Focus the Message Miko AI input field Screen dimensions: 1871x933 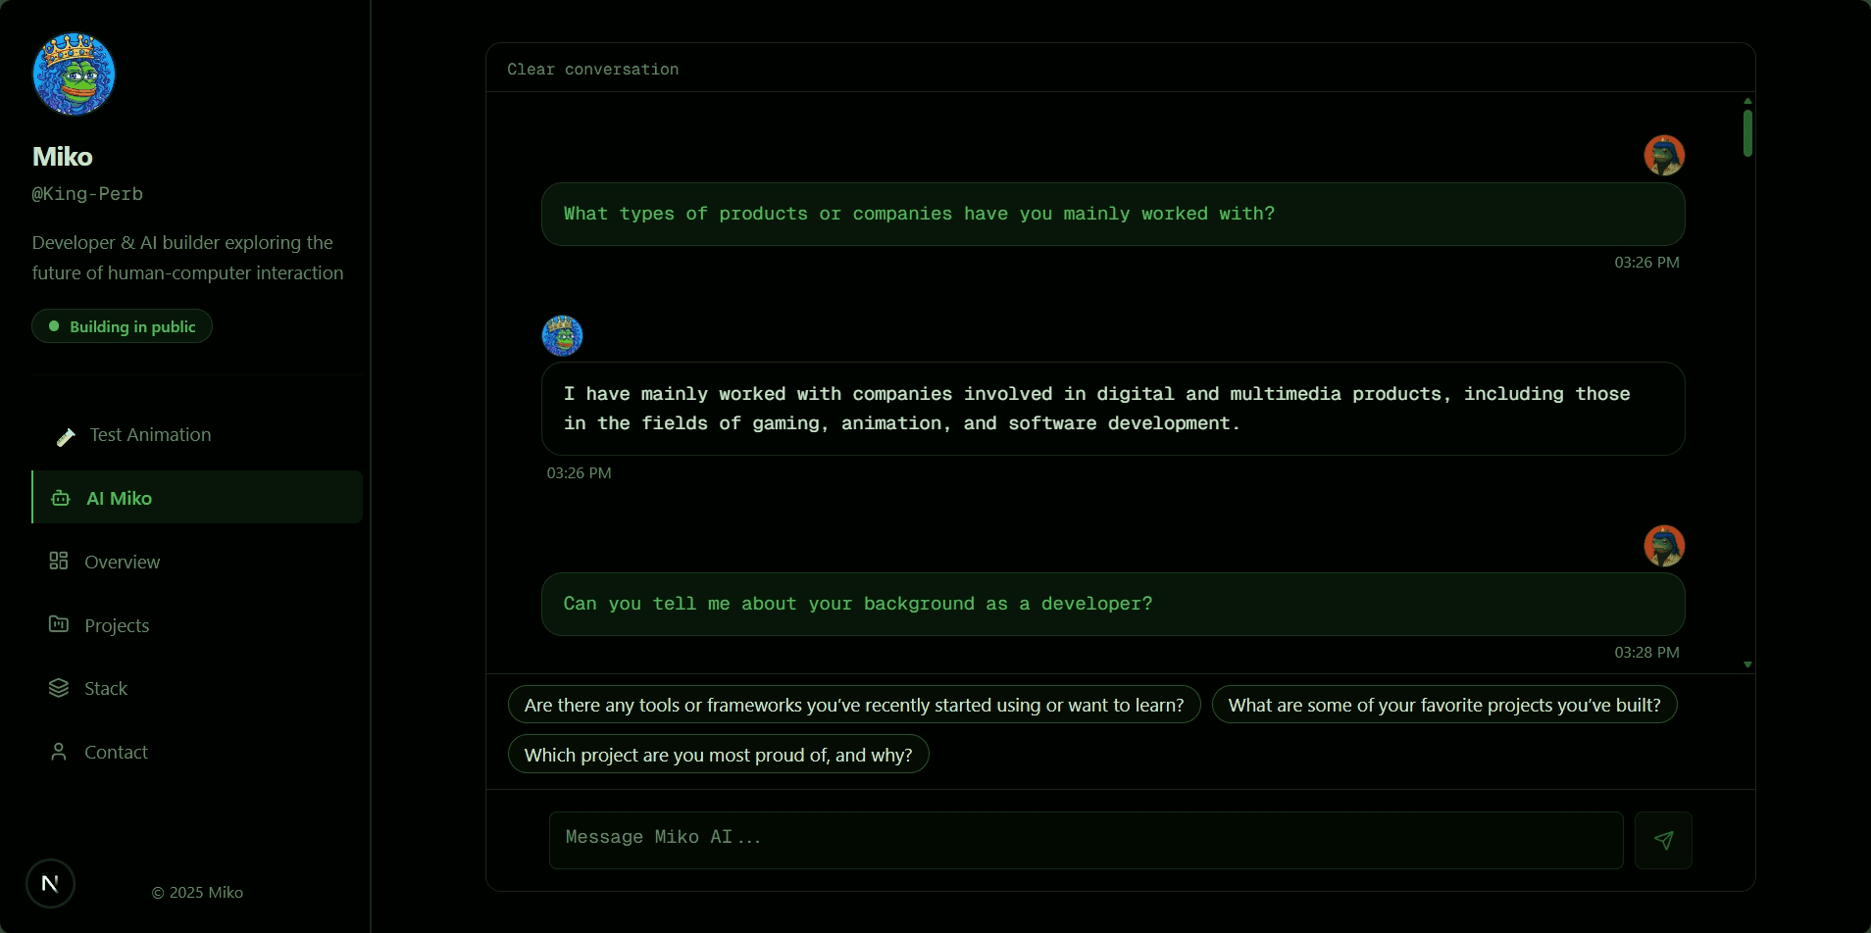[x=1086, y=839]
